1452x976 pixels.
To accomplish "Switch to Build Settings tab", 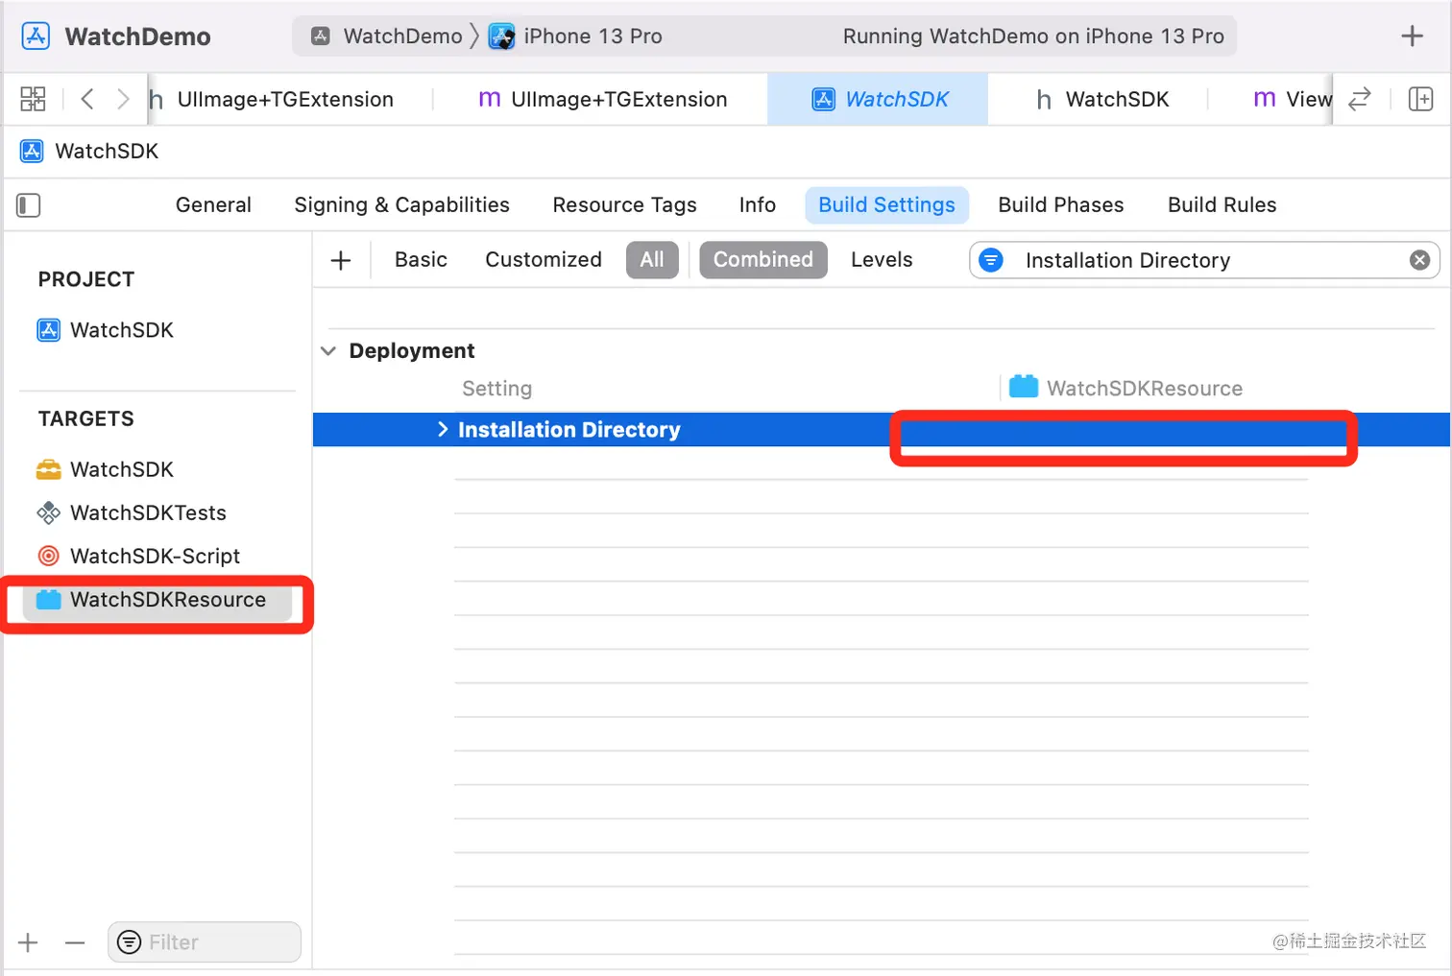I will (886, 205).
